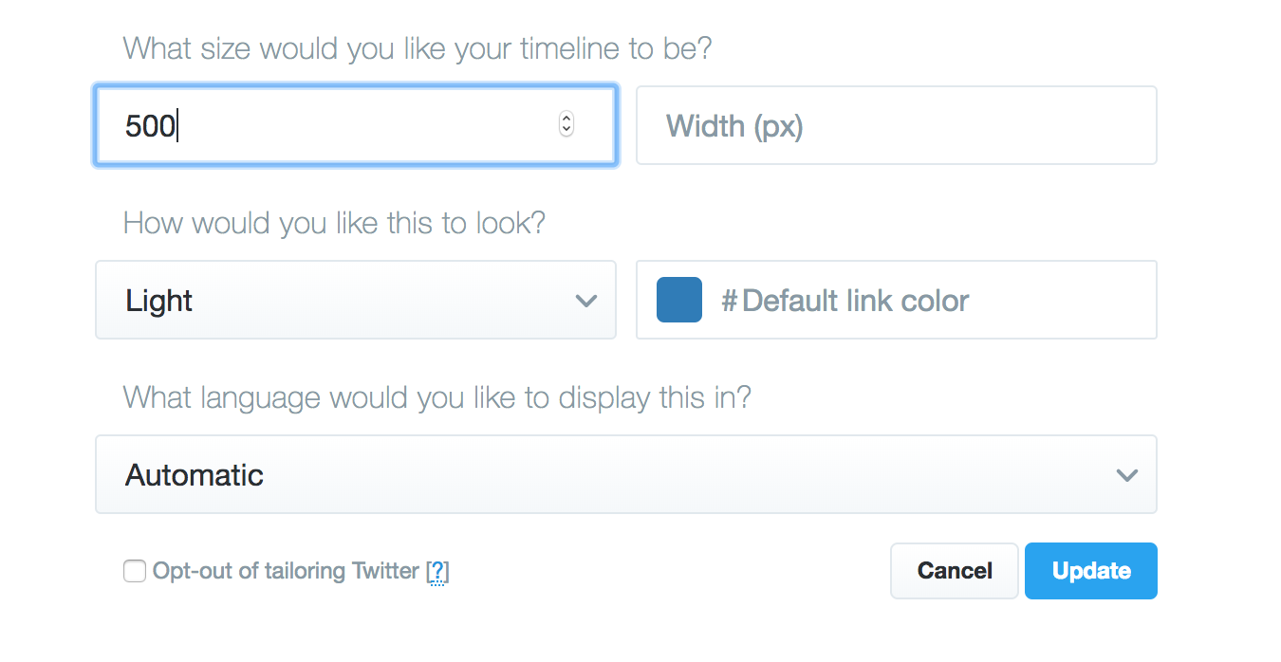Click the chevron beside Light
This screenshot has height=662, width=1281.
pyautogui.click(x=586, y=301)
